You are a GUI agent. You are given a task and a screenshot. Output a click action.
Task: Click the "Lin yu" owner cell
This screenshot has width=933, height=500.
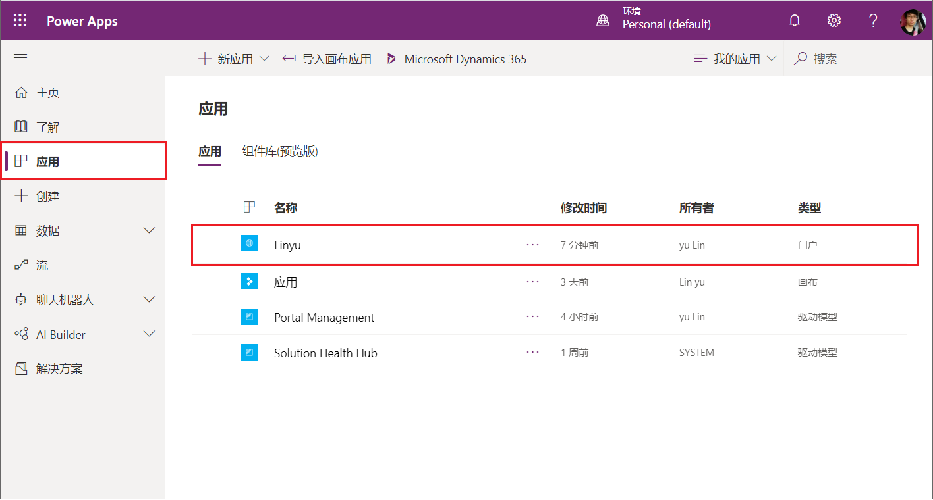pyautogui.click(x=692, y=282)
